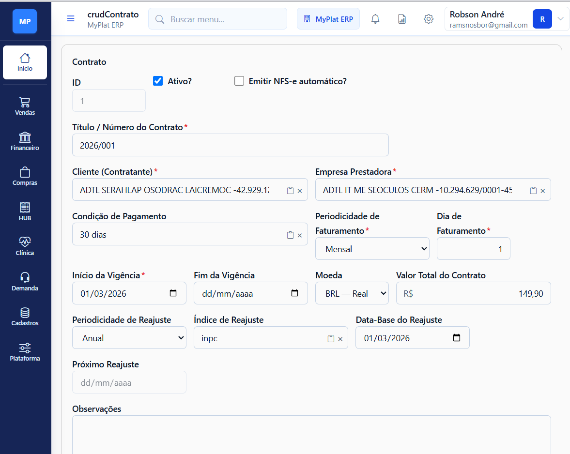Image resolution: width=570 pixels, height=454 pixels.
Task: Expand the user account chevron
Action: [x=560, y=19]
